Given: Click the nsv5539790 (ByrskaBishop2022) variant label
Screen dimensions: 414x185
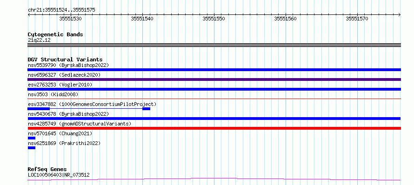Looking at the screenshot, I should point(68,65).
